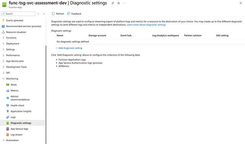Click the Application Insights bulb icon
The width and height of the screenshot is (245, 144).
pos(7,111)
